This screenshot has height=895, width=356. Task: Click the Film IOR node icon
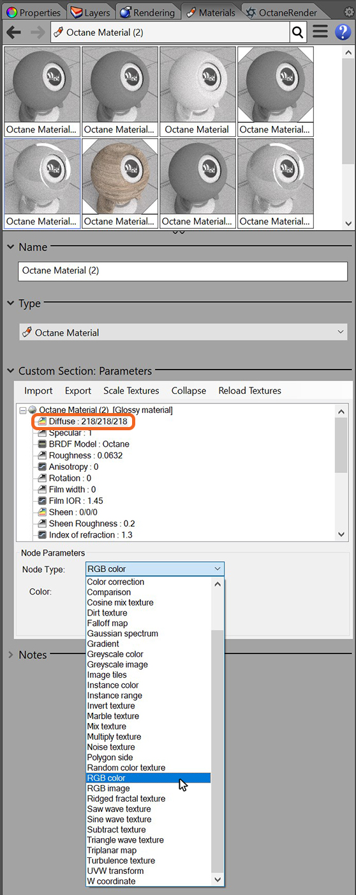click(x=42, y=501)
